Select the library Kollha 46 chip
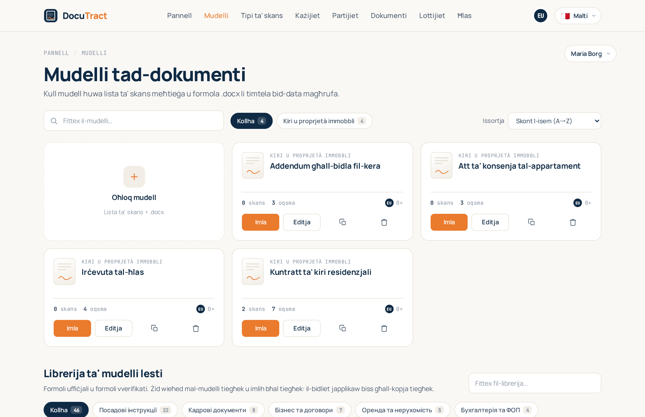Screen dimensions: 645x417 coord(66,410)
